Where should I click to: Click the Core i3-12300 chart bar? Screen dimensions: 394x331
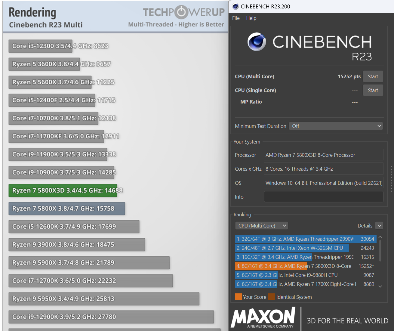pos(40,46)
